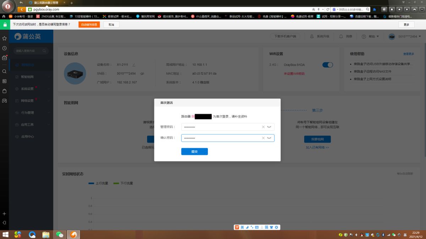The image size is (426, 239).
Task: Expand the 智能组网 sidebar menu
Action: click(31, 77)
